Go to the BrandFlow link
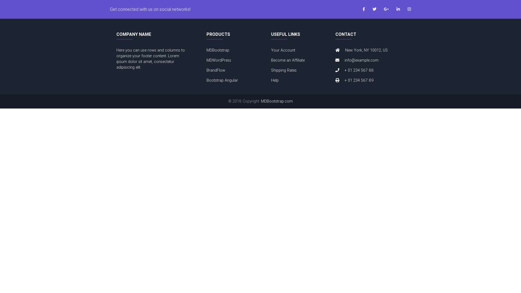The image size is (521, 293). [x=216, y=70]
